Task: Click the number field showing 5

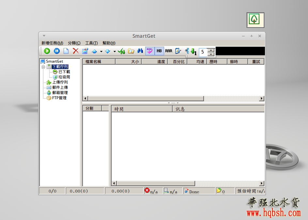Action: coord(203,52)
